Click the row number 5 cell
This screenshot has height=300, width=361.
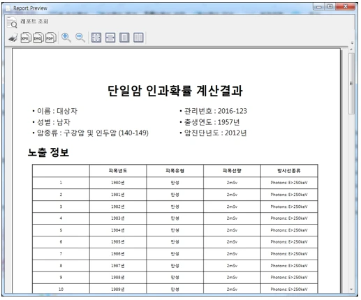coord(61,230)
